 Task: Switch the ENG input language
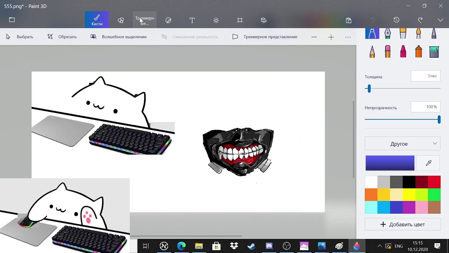tap(398, 246)
